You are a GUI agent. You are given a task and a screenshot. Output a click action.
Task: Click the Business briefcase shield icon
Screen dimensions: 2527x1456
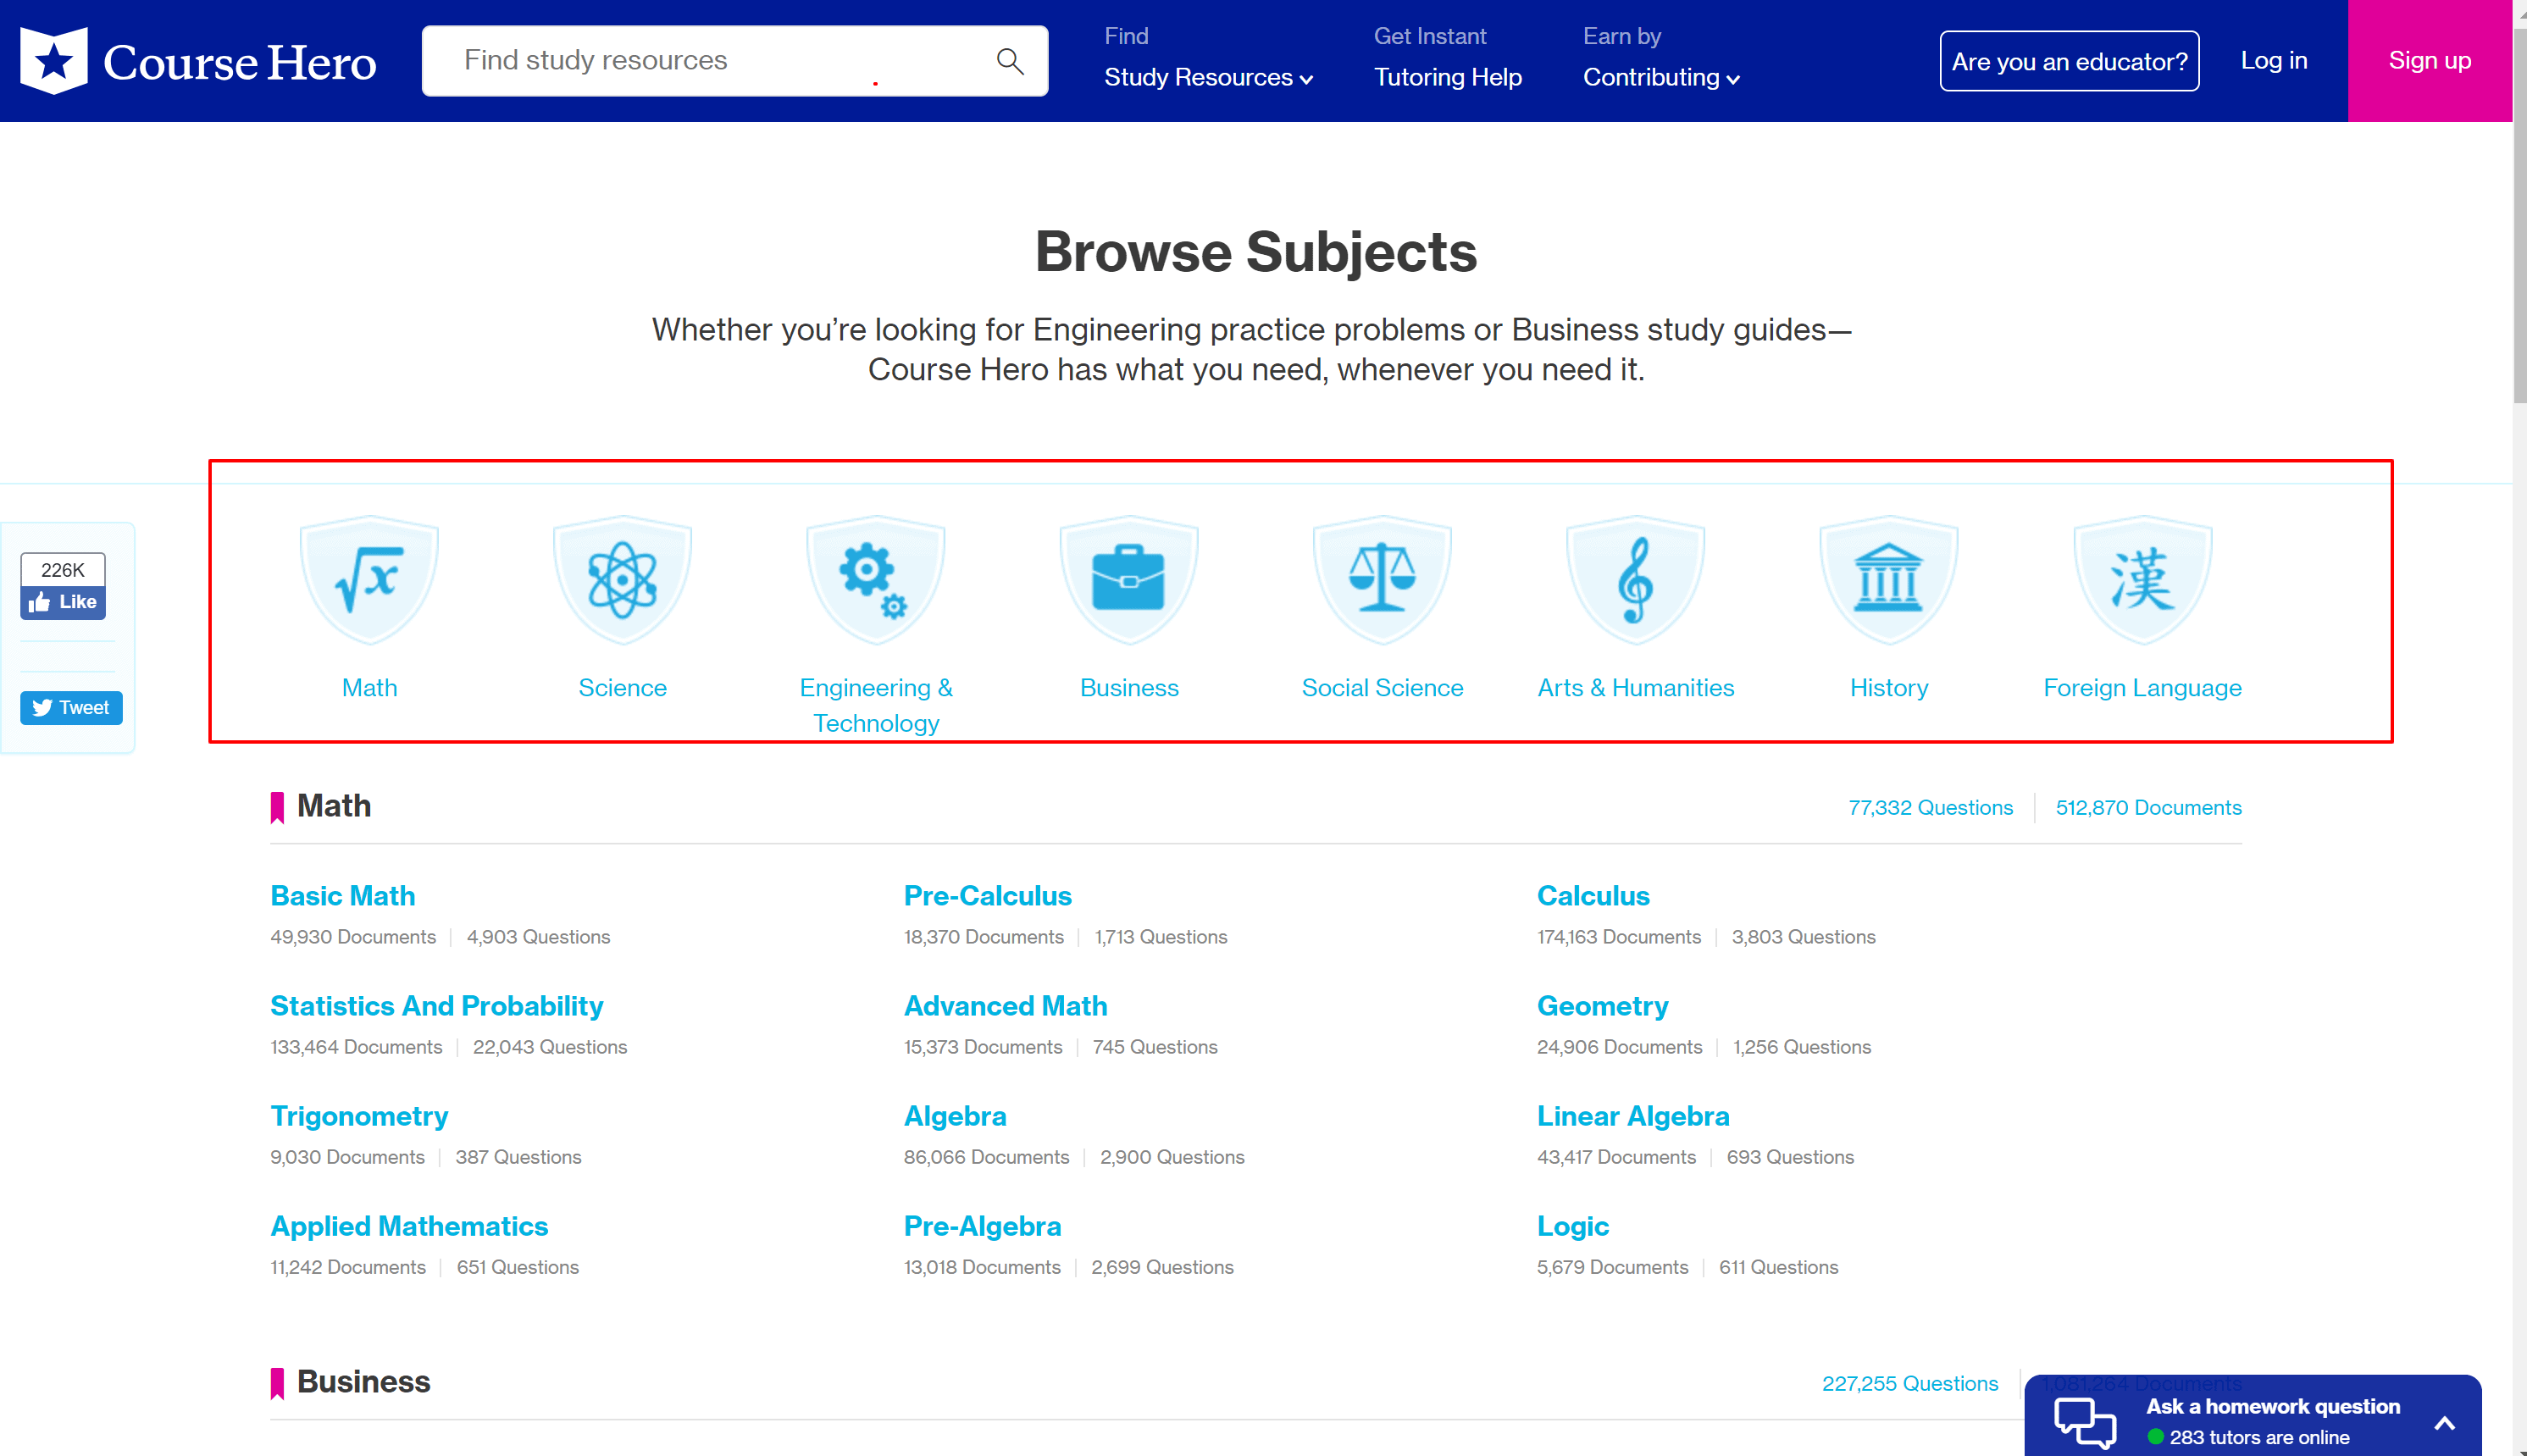[x=1128, y=579]
